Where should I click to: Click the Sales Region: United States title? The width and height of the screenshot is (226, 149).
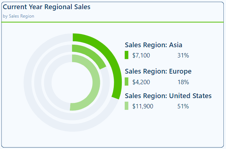[x=168, y=96]
